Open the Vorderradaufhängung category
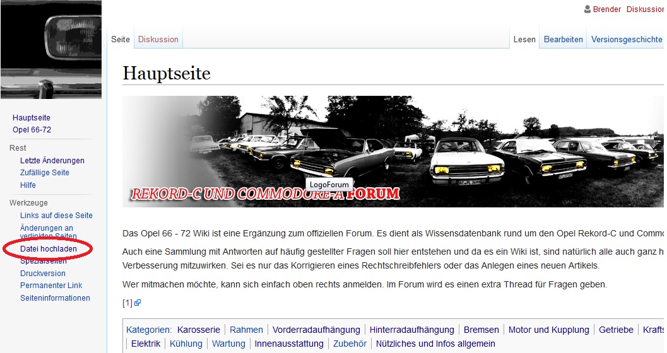This screenshot has height=353, width=667. coord(316,330)
